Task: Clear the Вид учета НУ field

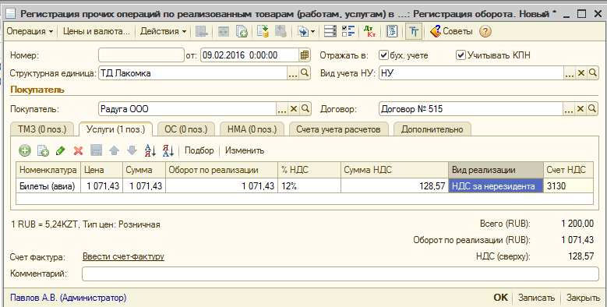Action: click(x=581, y=73)
